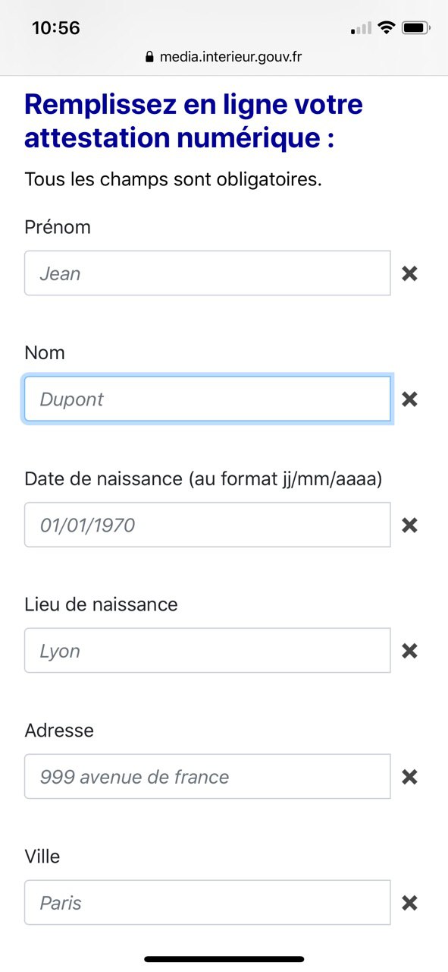448x972 pixels.
Task: Select the Adresse input 999 avenue de france
Action: click(x=208, y=777)
